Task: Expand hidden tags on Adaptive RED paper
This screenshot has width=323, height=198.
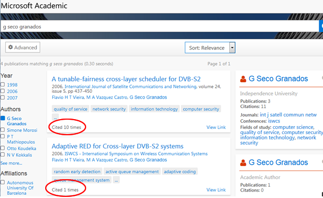Action: click(116, 180)
